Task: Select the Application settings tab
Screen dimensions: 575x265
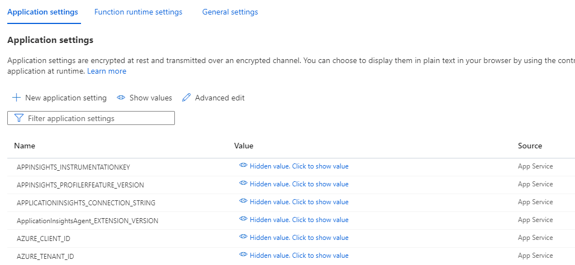Action: coord(42,12)
